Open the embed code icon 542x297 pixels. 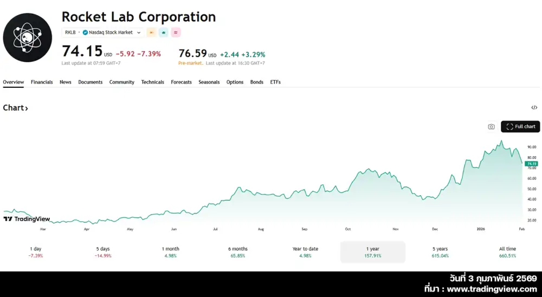534,108
